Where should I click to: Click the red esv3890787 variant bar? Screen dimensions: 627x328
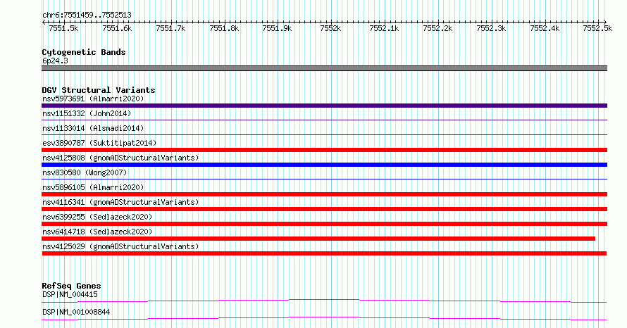tap(324, 150)
